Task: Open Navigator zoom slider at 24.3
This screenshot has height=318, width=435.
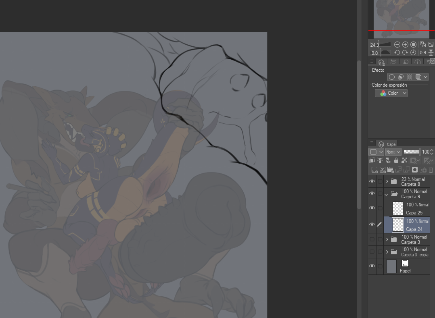Action: pyautogui.click(x=380, y=45)
